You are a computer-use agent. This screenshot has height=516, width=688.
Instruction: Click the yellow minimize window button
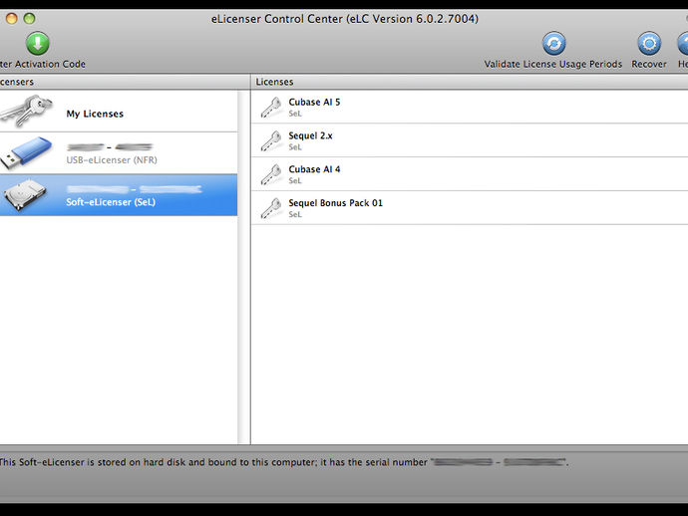tap(11, 18)
